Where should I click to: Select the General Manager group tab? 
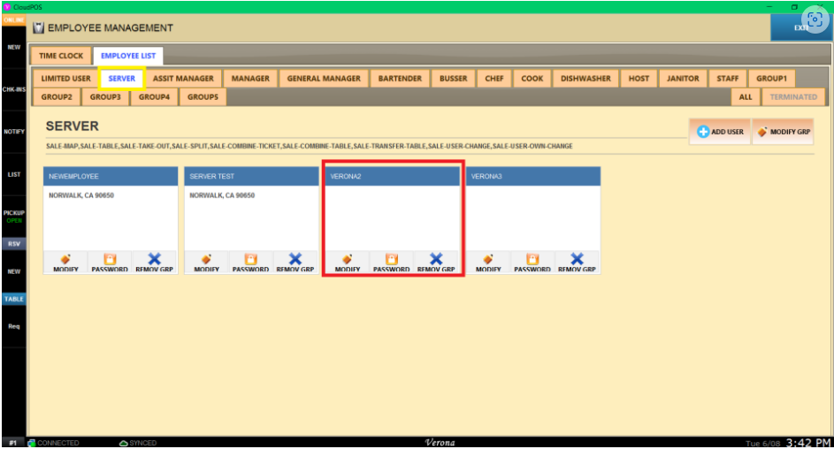click(324, 79)
